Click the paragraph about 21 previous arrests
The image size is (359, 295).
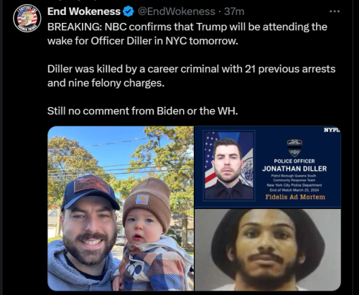click(191, 76)
